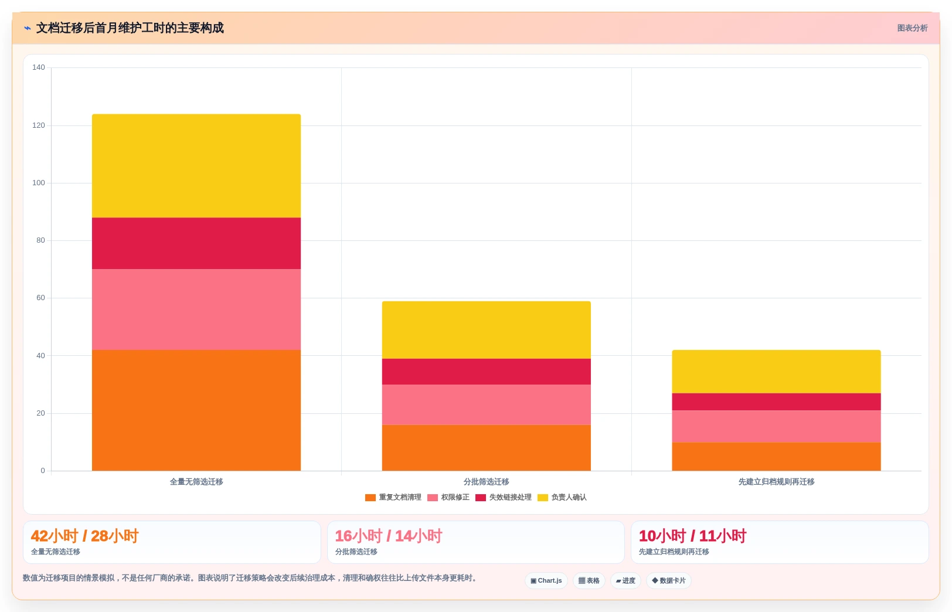Open the 16小时 / 14小时 data card
The width and height of the screenshot is (952, 612).
pyautogui.click(x=476, y=542)
